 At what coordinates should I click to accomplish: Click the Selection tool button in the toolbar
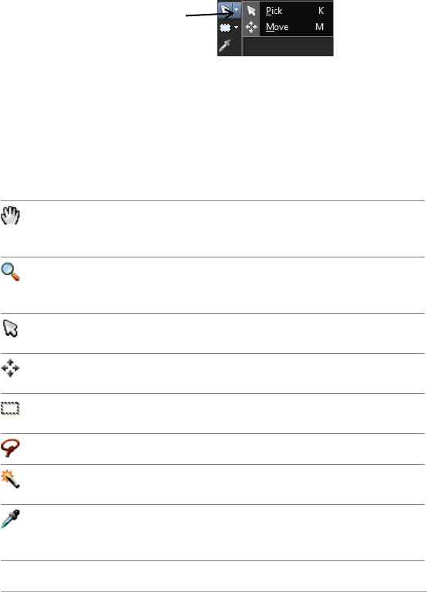click(225, 28)
